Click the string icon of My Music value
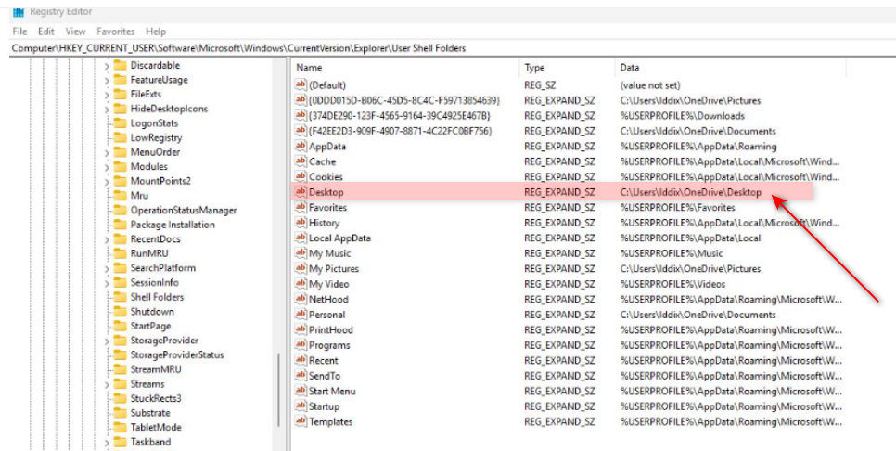Screen dimensions: 896x451 (301, 253)
